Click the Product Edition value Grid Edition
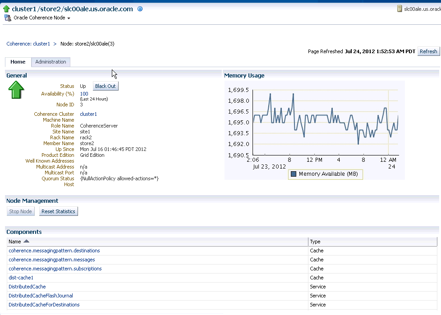 pos(92,155)
